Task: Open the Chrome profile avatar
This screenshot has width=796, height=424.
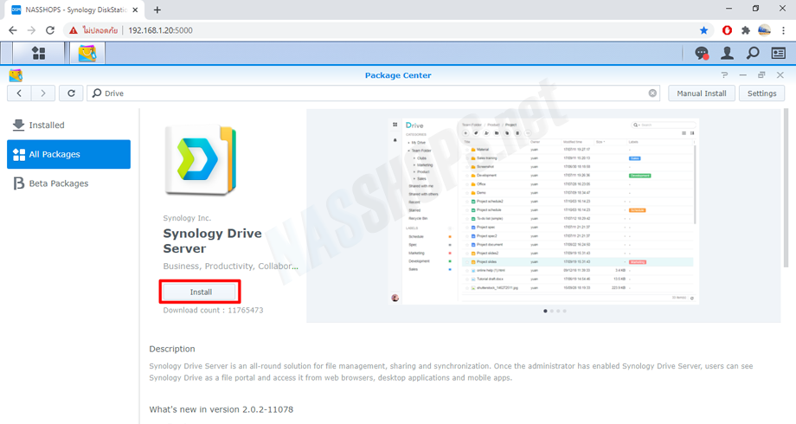Action: click(x=765, y=30)
